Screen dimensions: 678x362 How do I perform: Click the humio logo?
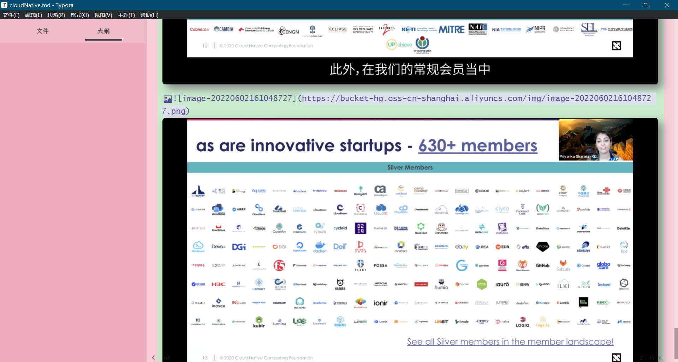(441, 284)
